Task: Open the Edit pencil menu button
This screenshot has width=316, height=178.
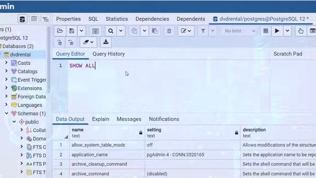Action: coord(186,31)
